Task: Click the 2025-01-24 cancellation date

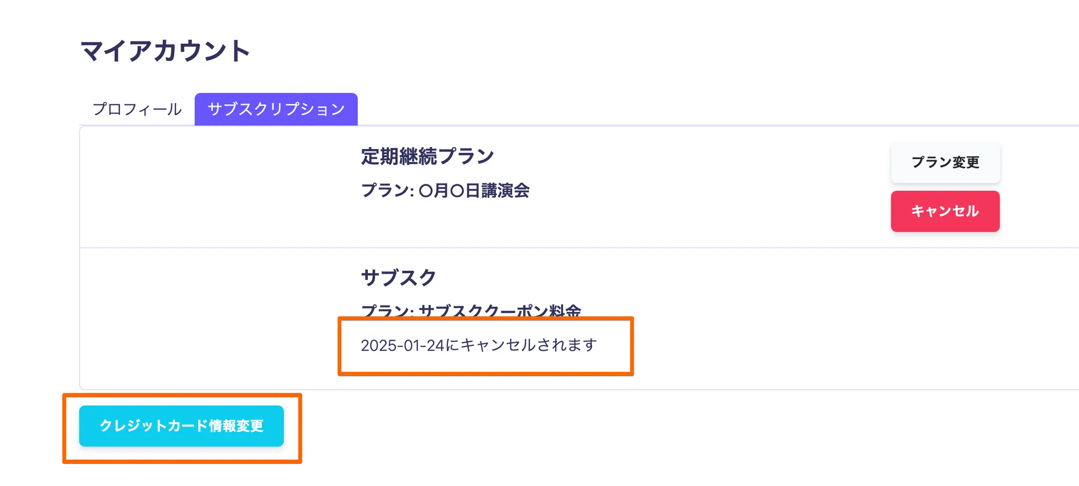Action: (403, 345)
